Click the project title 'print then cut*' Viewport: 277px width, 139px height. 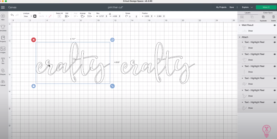pos(115,7)
